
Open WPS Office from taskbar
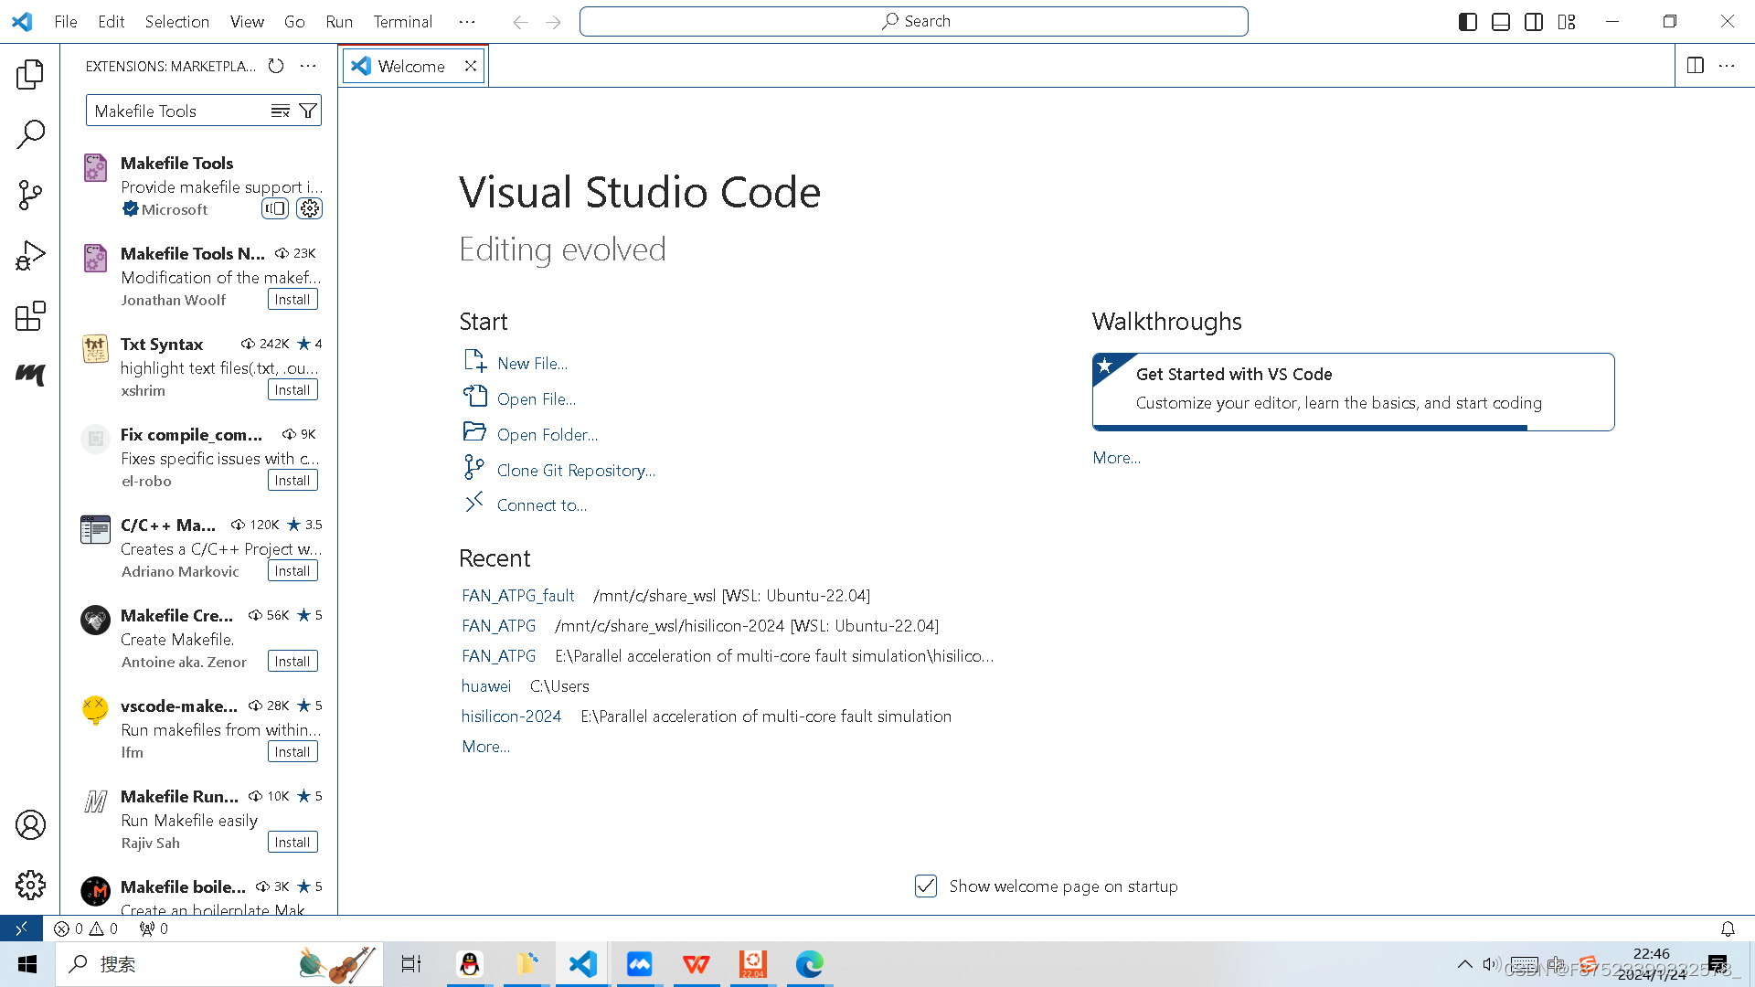(x=696, y=964)
